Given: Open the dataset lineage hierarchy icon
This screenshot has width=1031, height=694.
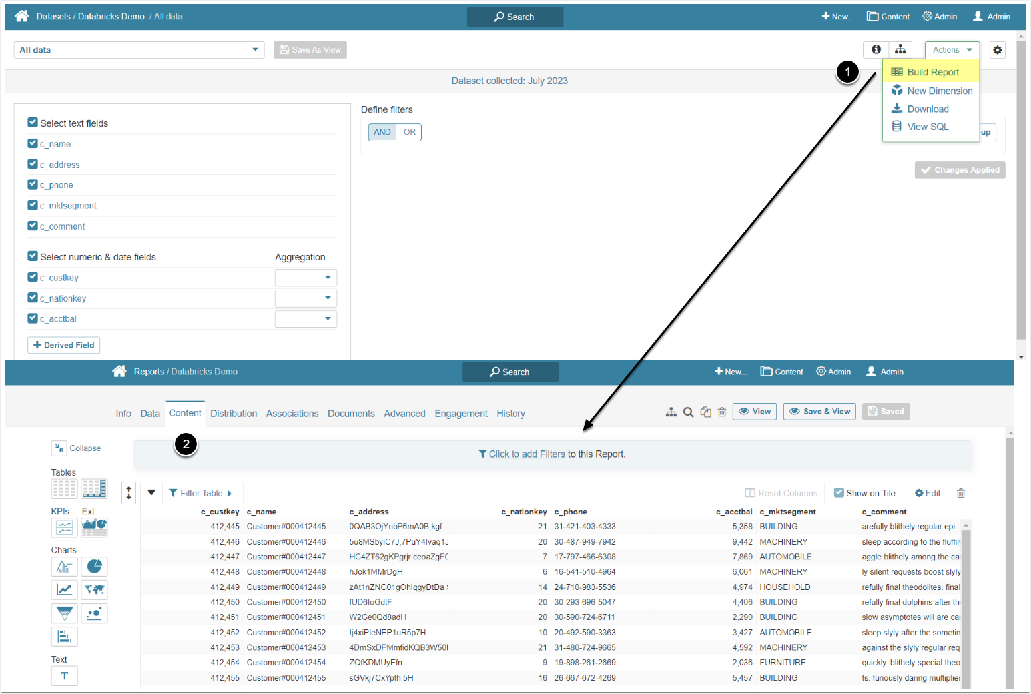Looking at the screenshot, I should pyautogui.click(x=900, y=49).
